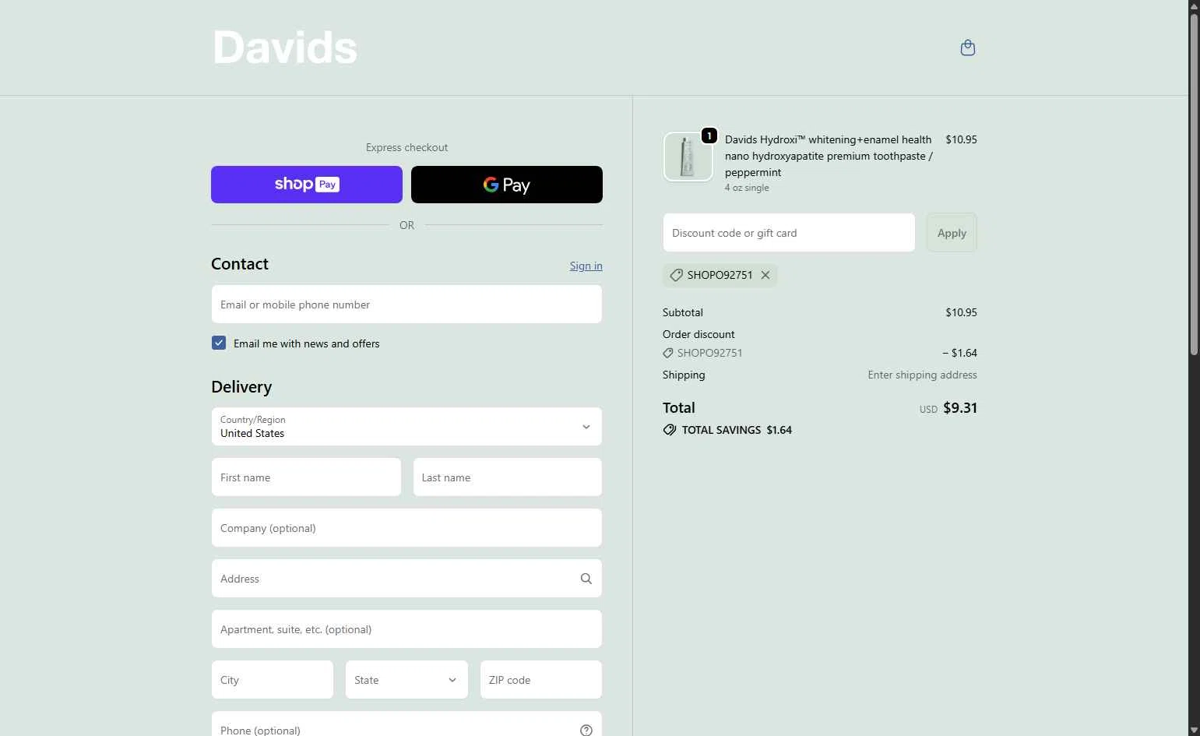Click the Davids store logo
The width and height of the screenshot is (1200, 736).
[285, 48]
